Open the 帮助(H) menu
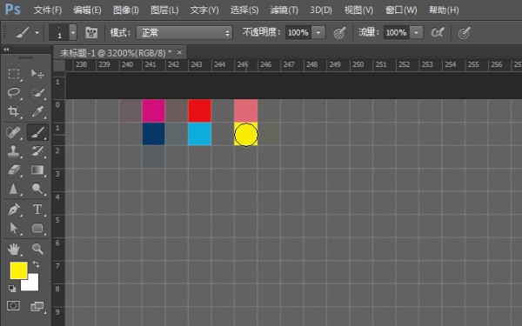The image size is (522, 326). [x=444, y=10]
